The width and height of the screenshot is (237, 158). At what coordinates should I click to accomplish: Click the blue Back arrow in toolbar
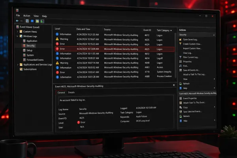tap(17, 21)
